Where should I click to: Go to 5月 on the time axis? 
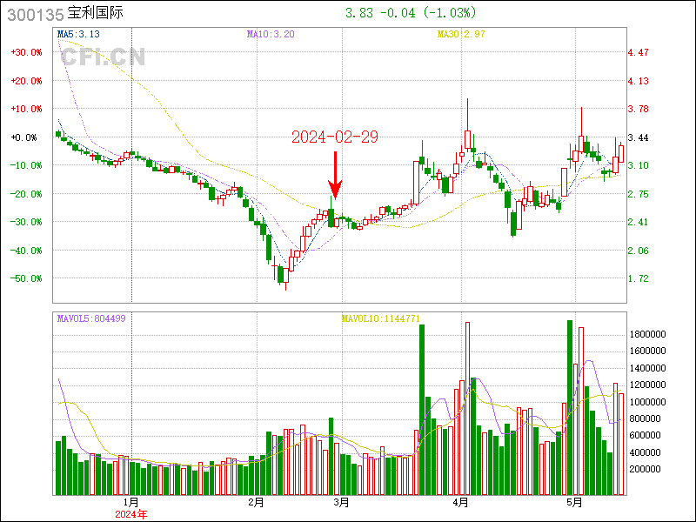573,502
